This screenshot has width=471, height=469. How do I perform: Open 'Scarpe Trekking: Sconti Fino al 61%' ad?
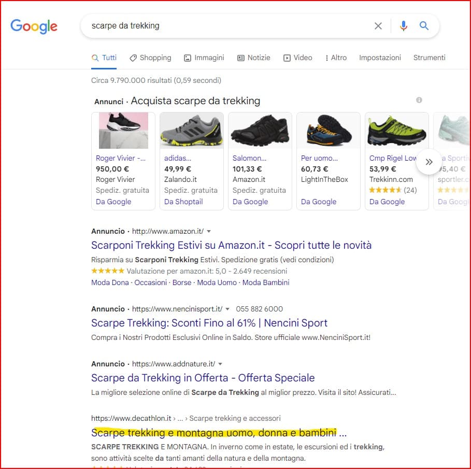(x=209, y=323)
